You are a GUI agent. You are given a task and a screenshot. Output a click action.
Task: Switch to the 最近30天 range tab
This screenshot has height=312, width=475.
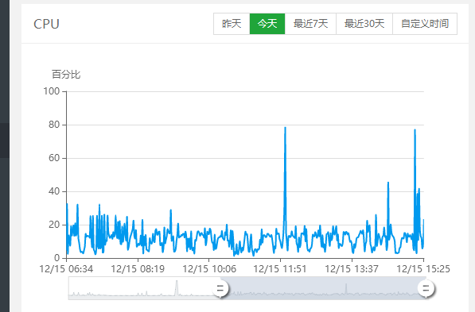[364, 24]
